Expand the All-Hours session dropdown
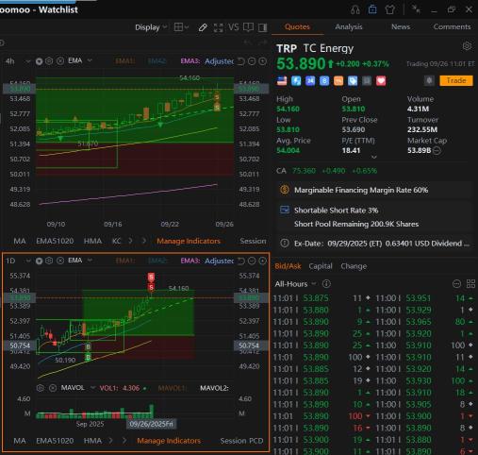 coord(295,284)
